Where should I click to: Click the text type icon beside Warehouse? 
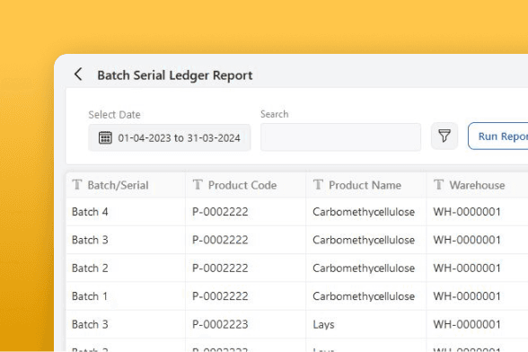click(439, 185)
